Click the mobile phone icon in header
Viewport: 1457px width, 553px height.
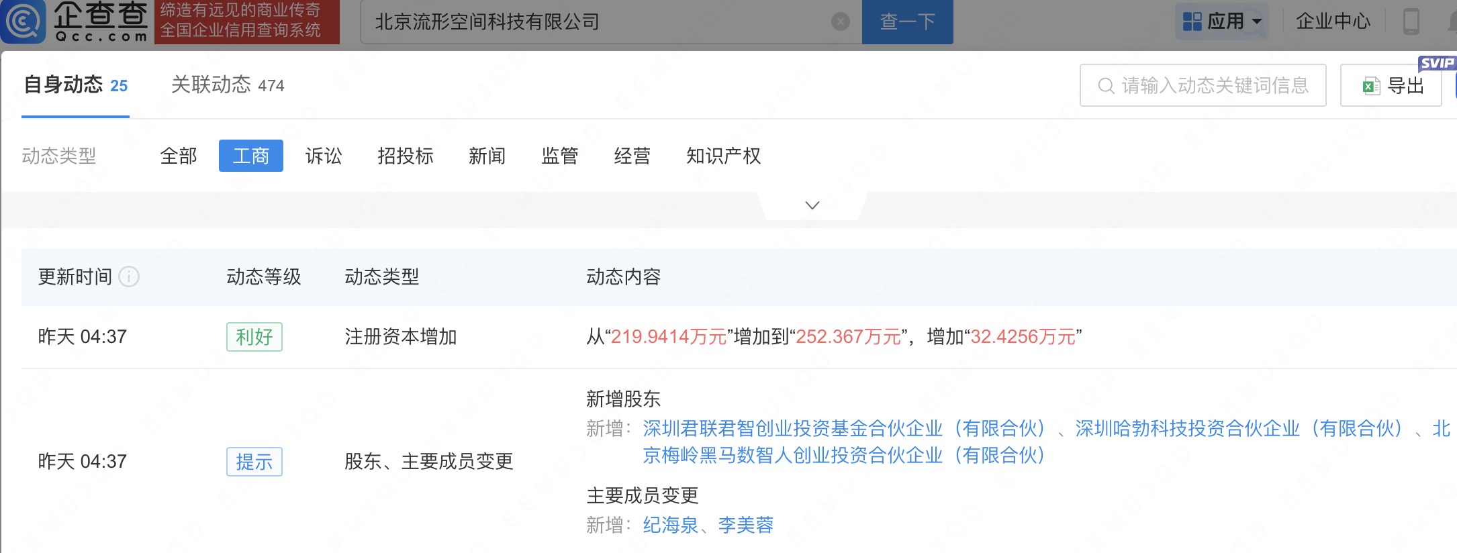1411,21
